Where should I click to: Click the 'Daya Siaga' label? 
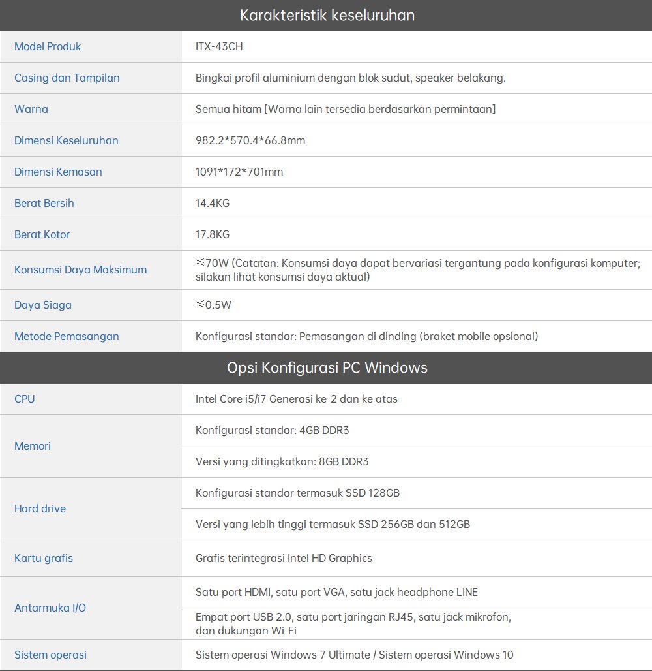point(43,305)
